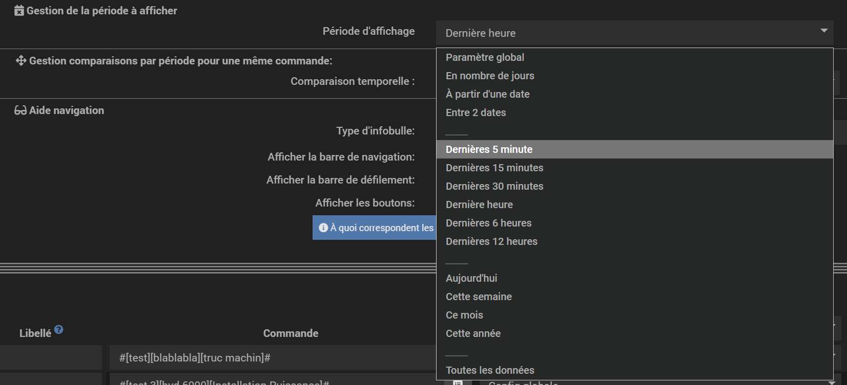Click the Commande column header
This screenshot has height=385, width=847.
click(x=291, y=333)
